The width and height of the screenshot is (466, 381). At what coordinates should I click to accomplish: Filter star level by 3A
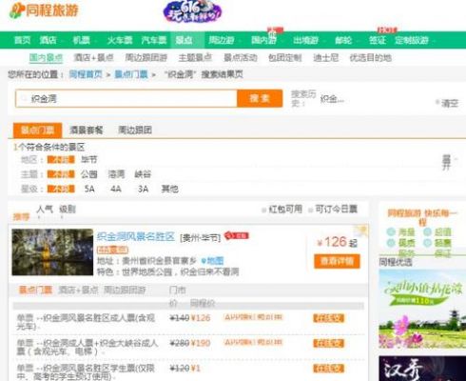pyautogui.click(x=143, y=189)
